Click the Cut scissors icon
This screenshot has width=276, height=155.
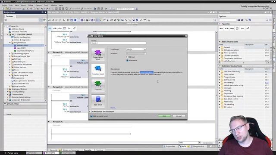tap(28, 9)
